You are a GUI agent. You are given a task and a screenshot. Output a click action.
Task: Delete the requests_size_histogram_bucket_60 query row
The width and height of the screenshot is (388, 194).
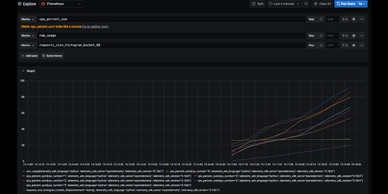pos(362,45)
